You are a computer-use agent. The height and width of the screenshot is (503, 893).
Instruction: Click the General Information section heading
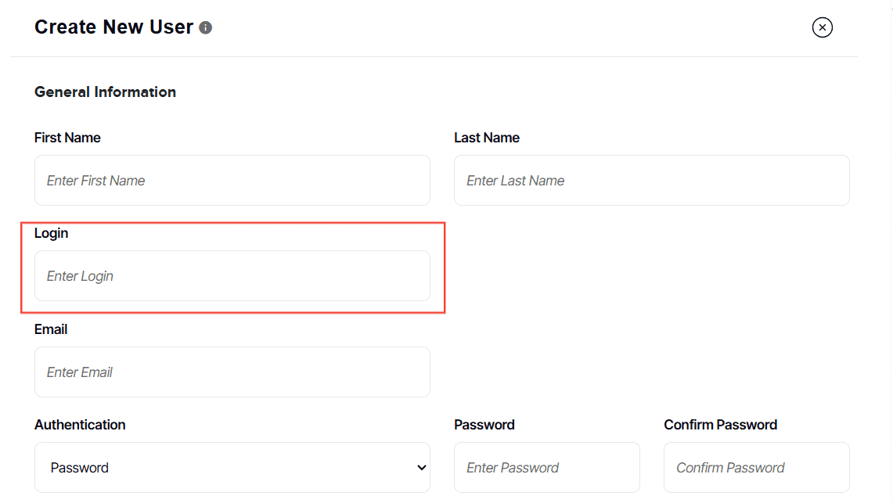(105, 92)
